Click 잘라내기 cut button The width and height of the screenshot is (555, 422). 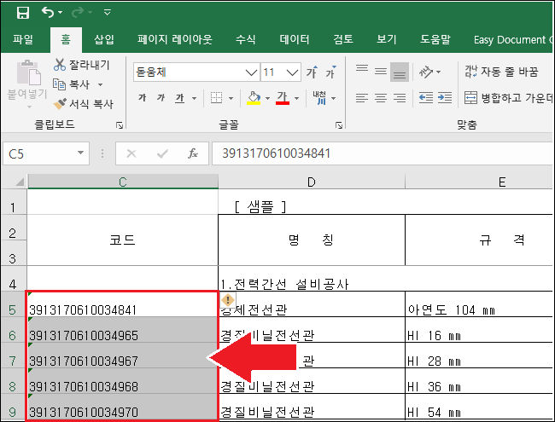(82, 65)
